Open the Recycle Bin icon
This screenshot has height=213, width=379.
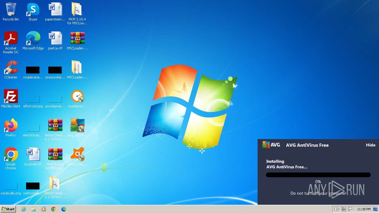point(11,12)
